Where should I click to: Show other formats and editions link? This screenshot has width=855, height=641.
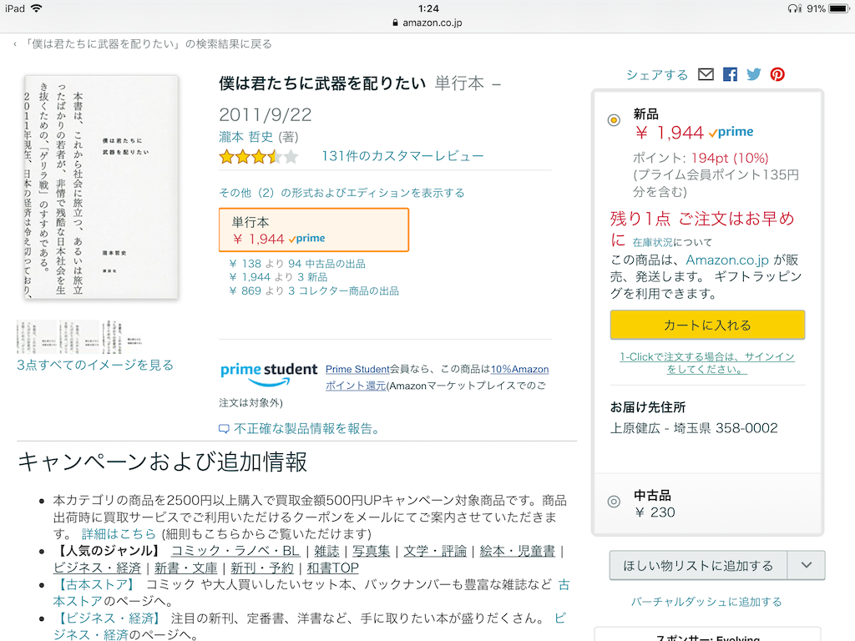point(341,193)
